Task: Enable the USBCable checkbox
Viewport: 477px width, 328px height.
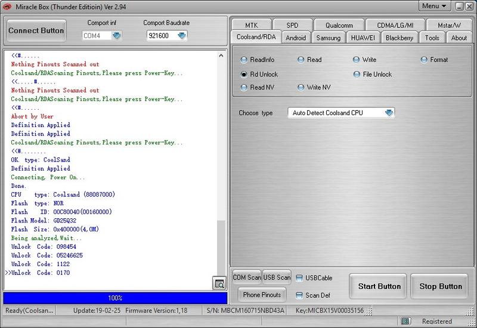Action: pos(314,278)
